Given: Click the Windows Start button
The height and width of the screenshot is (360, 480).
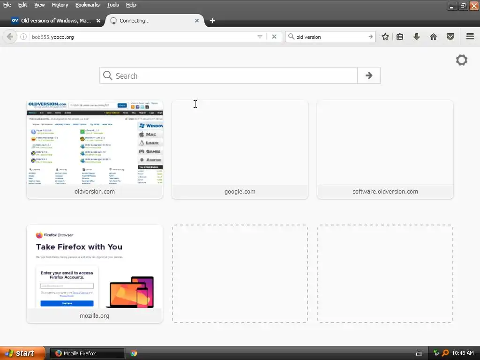Looking at the screenshot, I should pyautogui.click(x=22, y=353).
